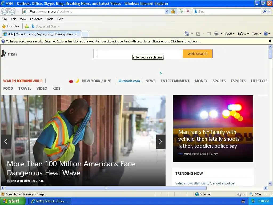This screenshot has width=273, height=205.
Task: Open the Favorites star button
Action: (10, 26)
